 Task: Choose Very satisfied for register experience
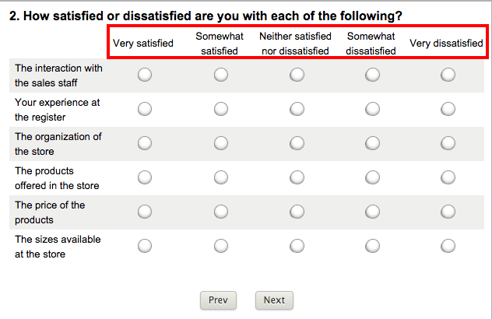tap(145, 109)
